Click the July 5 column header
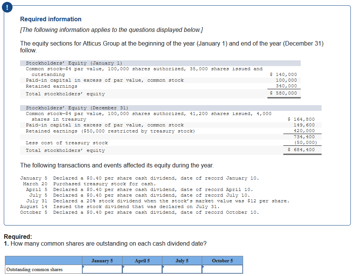Image resolution: width=355 pixels, height=276 pixels. pos(182,260)
